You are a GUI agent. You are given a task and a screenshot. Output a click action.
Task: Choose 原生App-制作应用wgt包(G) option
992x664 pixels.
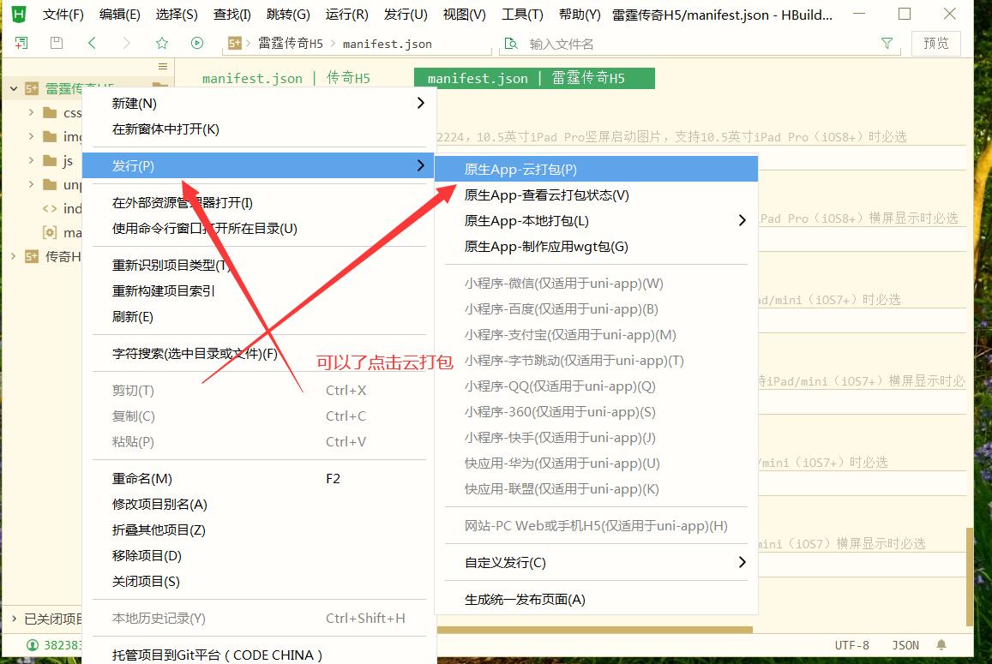[546, 247]
